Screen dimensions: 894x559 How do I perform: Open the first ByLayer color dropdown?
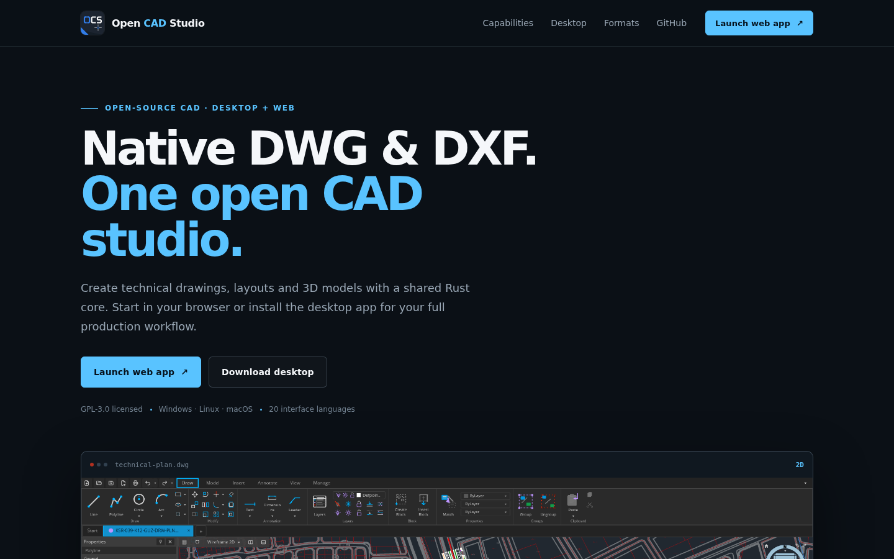tap(485, 496)
